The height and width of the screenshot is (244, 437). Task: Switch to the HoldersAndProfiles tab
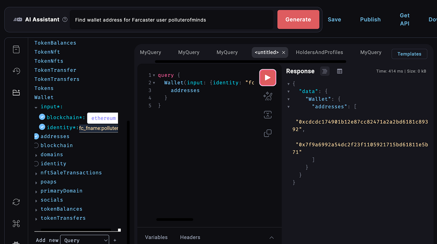[x=319, y=52]
